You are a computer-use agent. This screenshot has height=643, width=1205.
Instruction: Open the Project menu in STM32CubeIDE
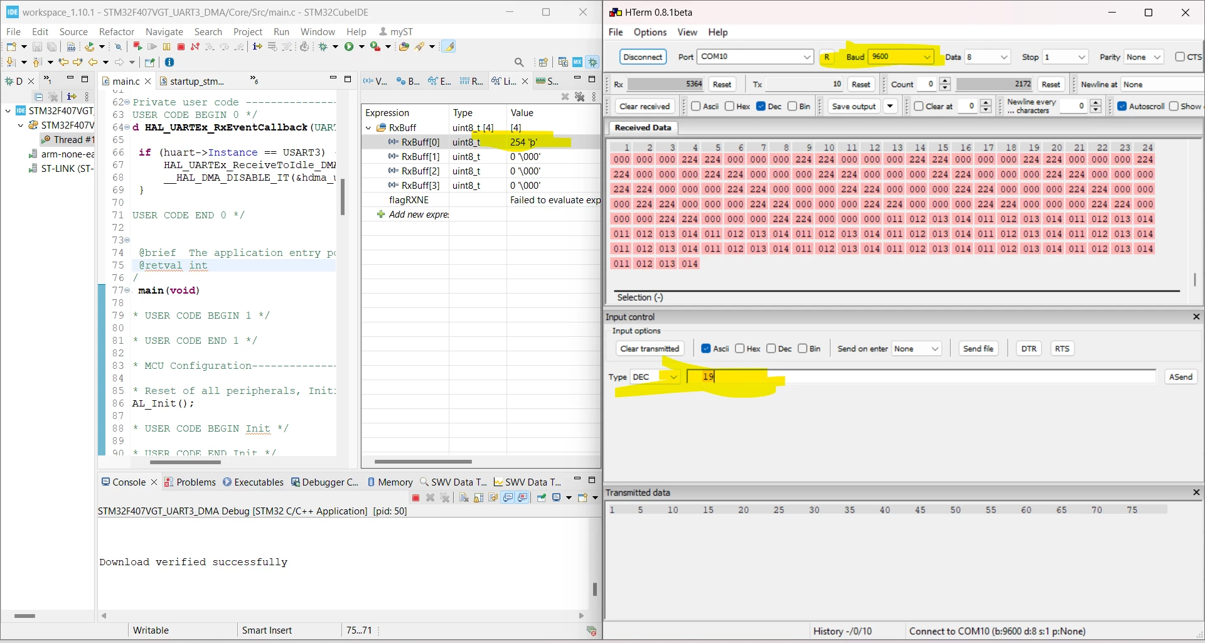coord(247,31)
